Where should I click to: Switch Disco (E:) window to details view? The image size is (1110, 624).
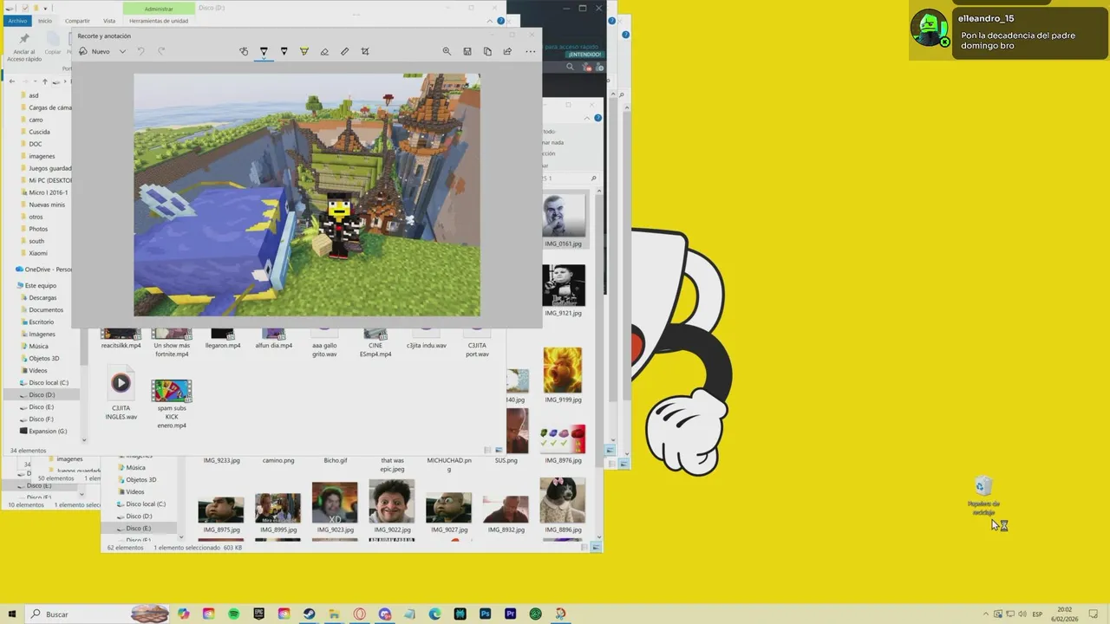584,548
